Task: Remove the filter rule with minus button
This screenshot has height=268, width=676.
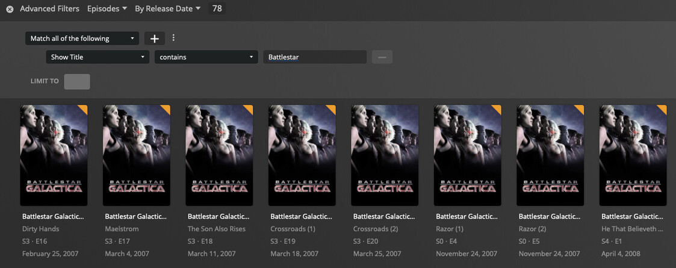Action: (382, 57)
